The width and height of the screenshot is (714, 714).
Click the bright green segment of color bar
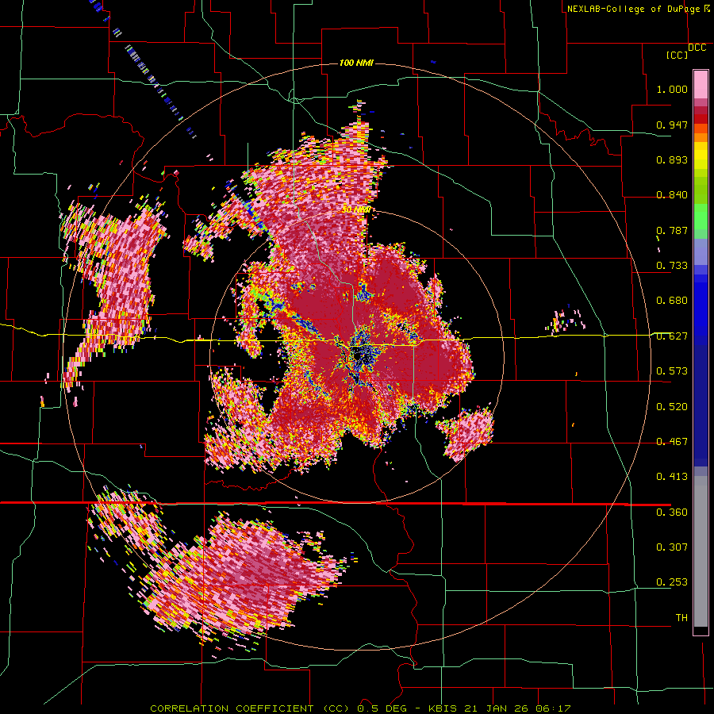[701, 217]
